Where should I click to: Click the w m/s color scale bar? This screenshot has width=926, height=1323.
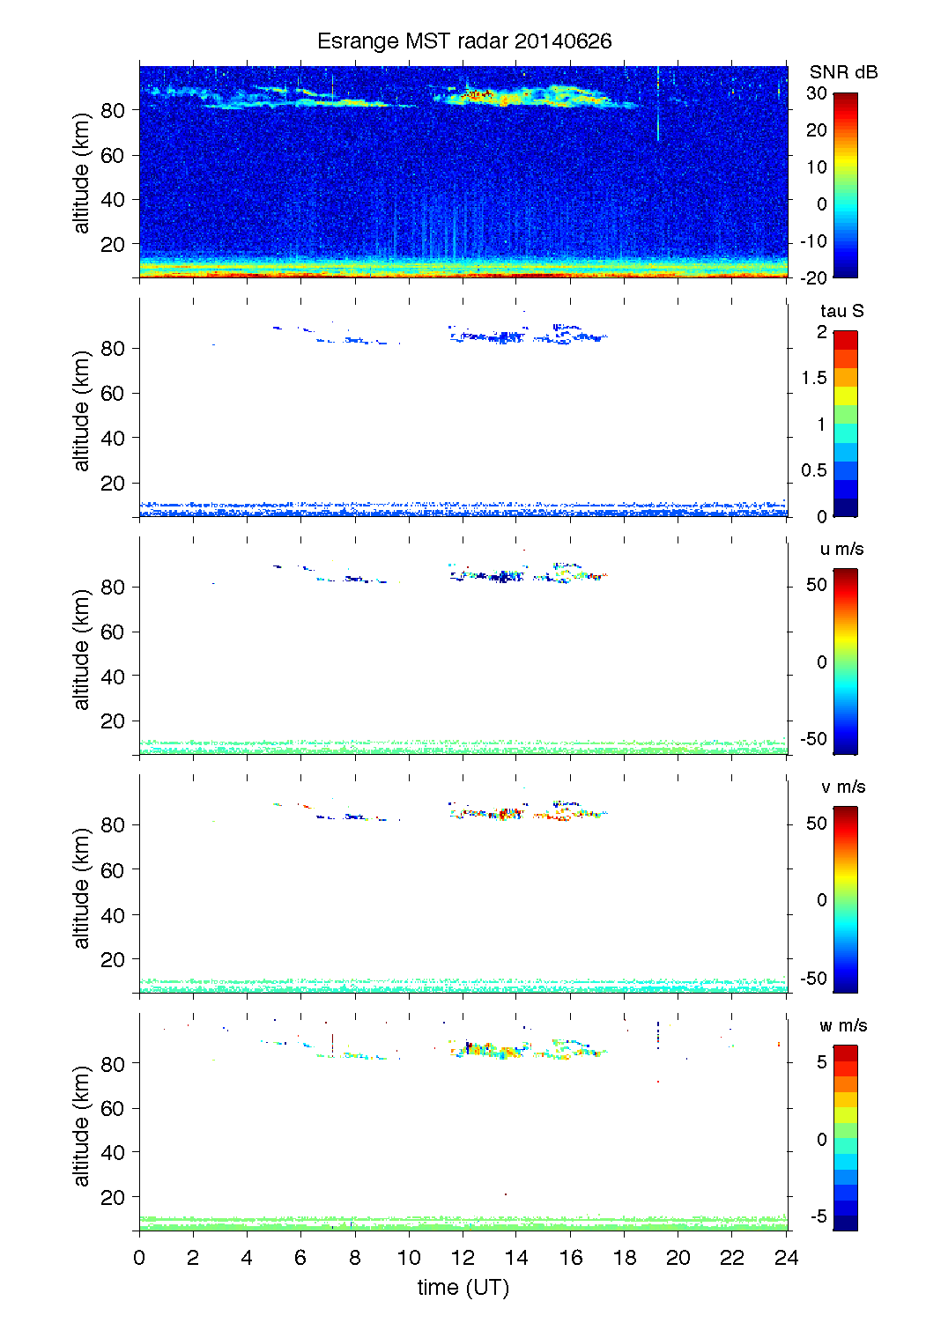pyautogui.click(x=845, y=1138)
